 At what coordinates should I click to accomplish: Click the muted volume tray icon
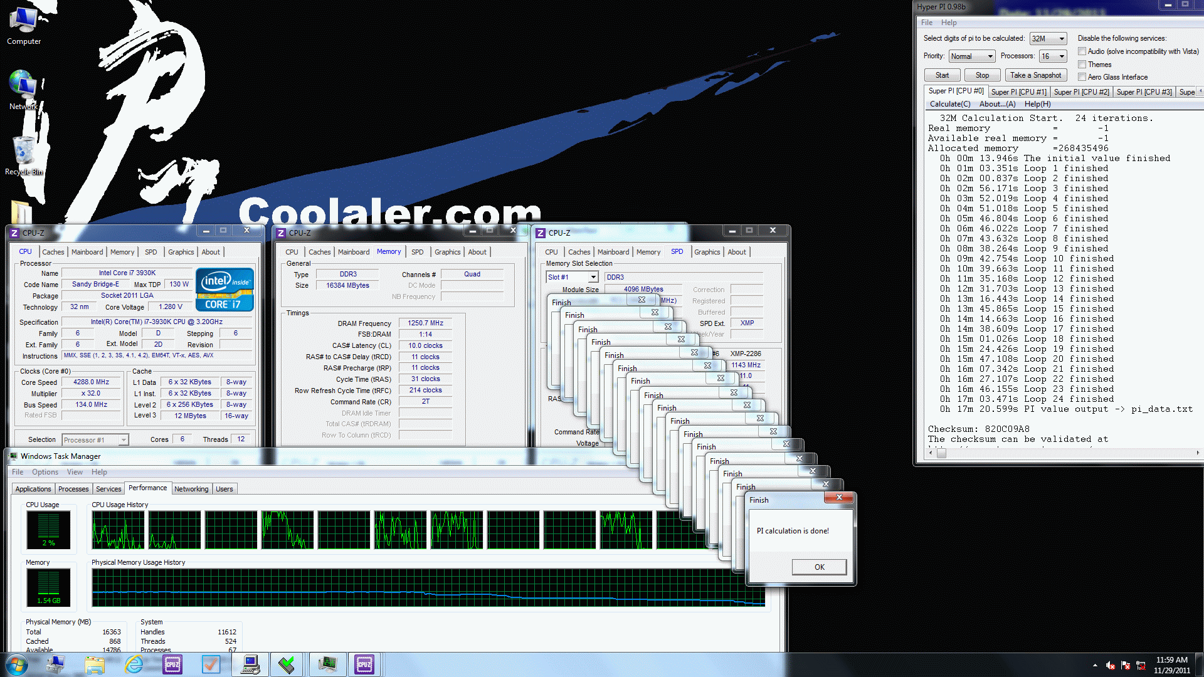[1110, 665]
